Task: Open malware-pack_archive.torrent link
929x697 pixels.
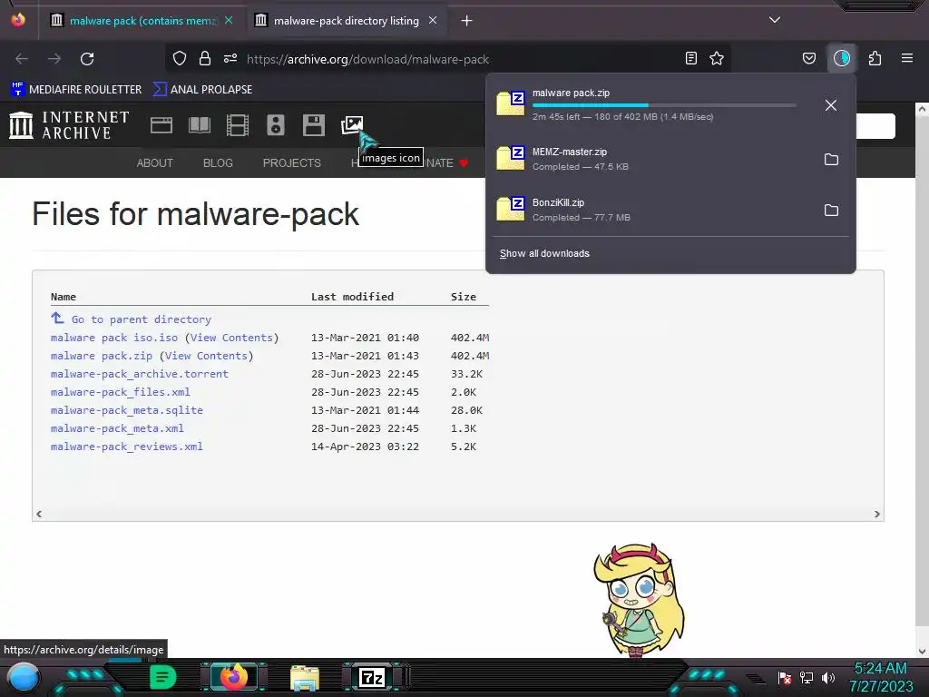Action: coord(139,374)
